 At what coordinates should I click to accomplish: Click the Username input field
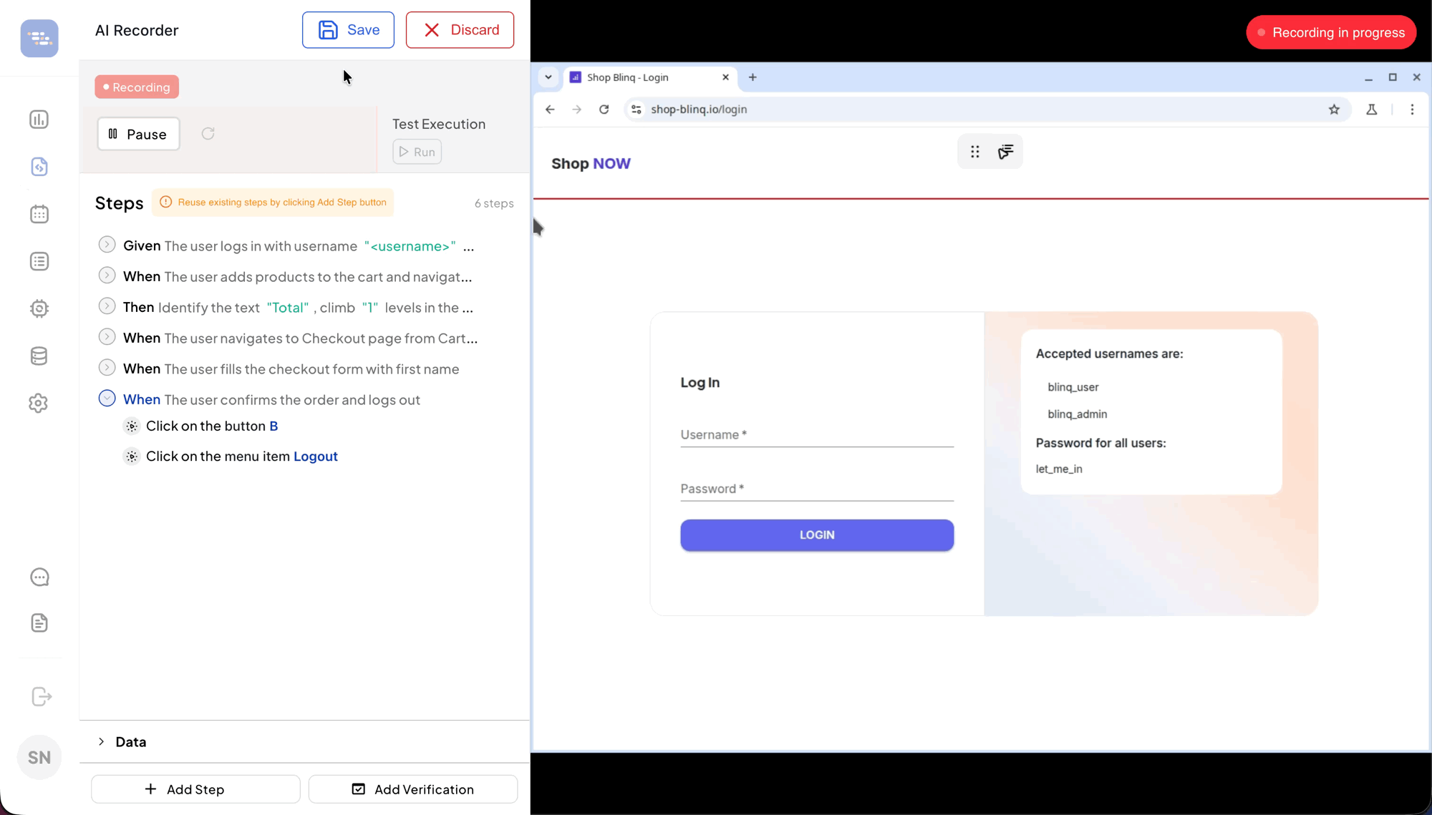point(816,434)
